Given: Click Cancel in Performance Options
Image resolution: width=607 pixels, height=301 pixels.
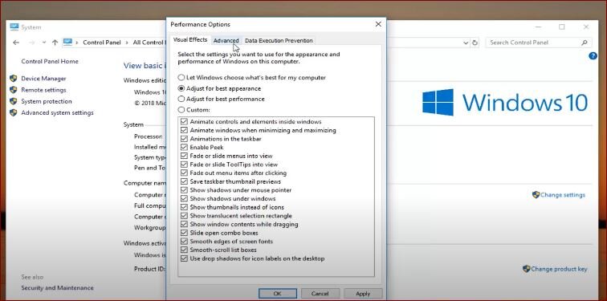Looking at the screenshot, I should coord(320,294).
